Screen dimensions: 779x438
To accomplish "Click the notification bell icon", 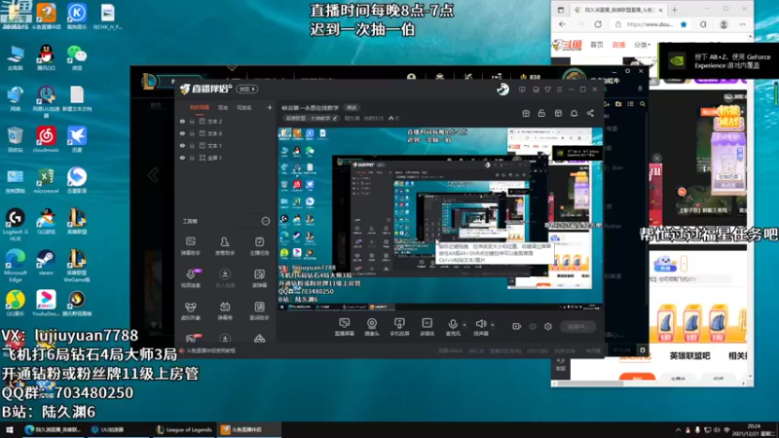I will click(x=574, y=113).
